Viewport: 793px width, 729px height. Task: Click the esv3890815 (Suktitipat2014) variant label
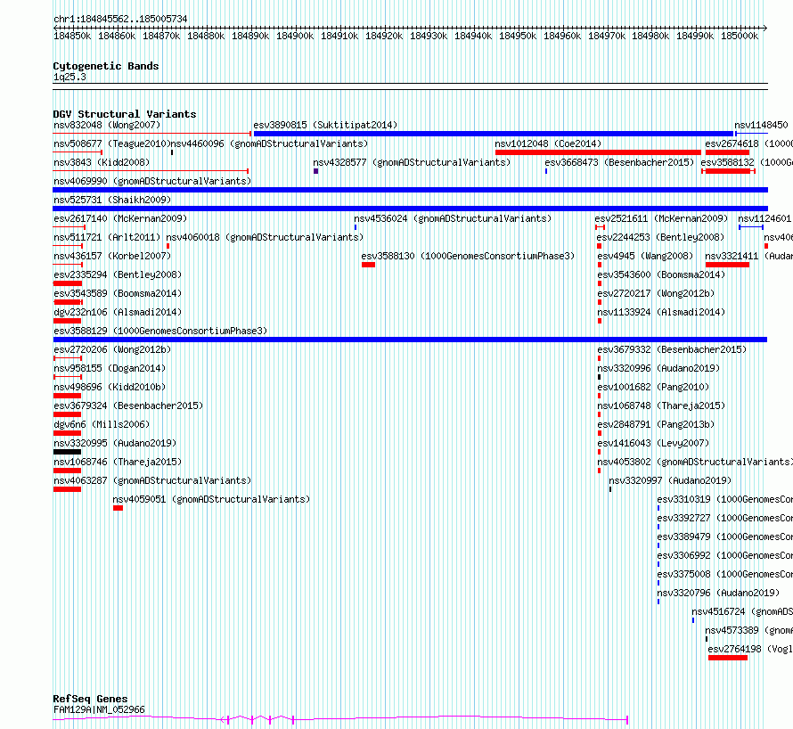point(325,125)
